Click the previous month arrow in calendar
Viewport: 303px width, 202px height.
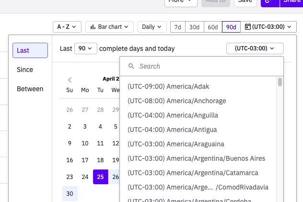coord(70,80)
